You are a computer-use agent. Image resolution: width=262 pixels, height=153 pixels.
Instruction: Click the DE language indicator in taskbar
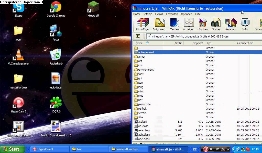point(195,149)
